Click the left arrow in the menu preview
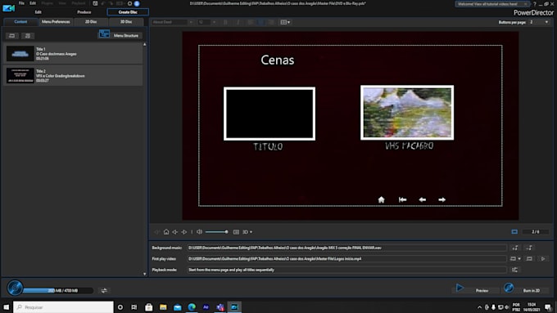This screenshot has height=313, width=557. [423, 199]
